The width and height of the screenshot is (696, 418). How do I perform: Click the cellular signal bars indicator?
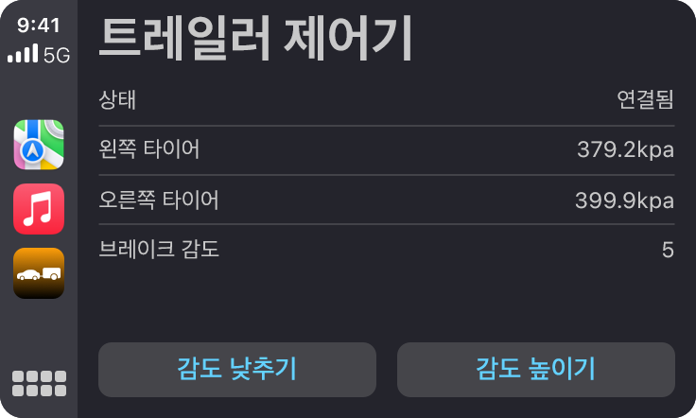coord(22,56)
